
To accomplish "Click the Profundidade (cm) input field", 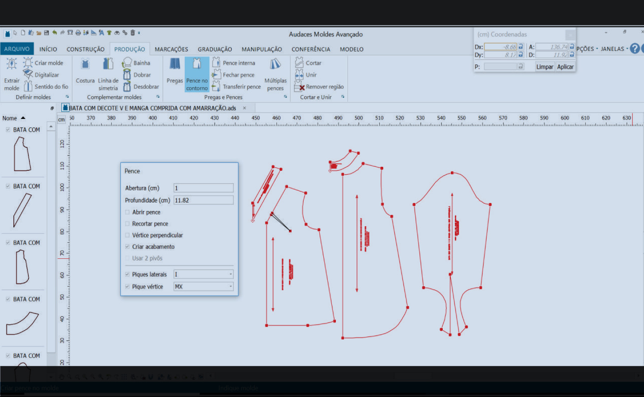I will point(203,200).
